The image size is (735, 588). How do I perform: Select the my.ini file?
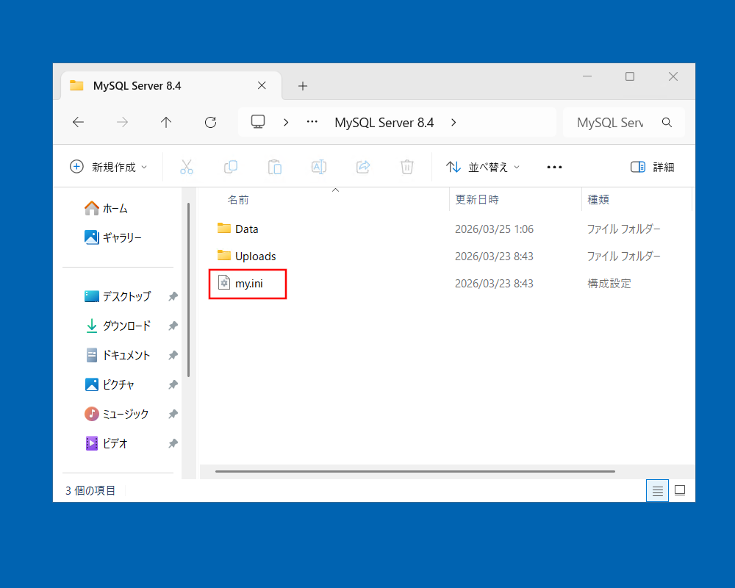[x=249, y=283]
